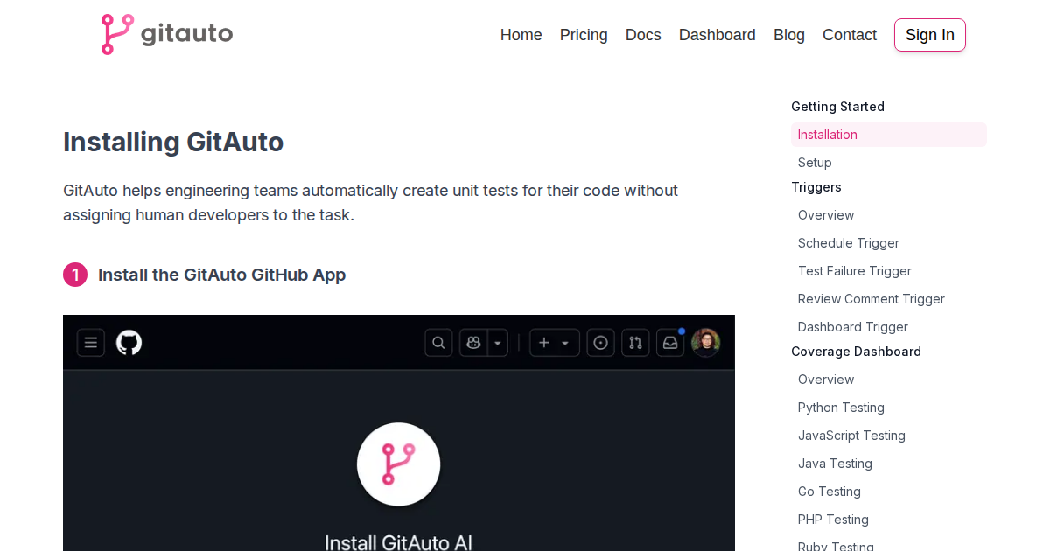This screenshot has height=551, width=1050.
Task: Open the Contact page
Action: click(850, 35)
